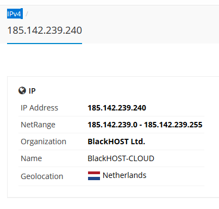Click the IPv4 breadcrumb link
This screenshot has height=209, width=219.
pos(15,14)
